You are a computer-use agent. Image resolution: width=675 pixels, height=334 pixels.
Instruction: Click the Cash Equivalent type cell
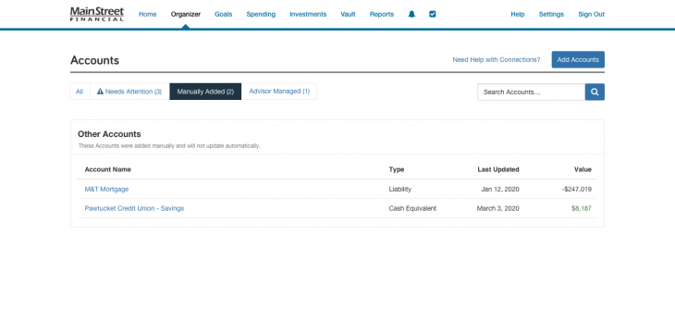[412, 208]
